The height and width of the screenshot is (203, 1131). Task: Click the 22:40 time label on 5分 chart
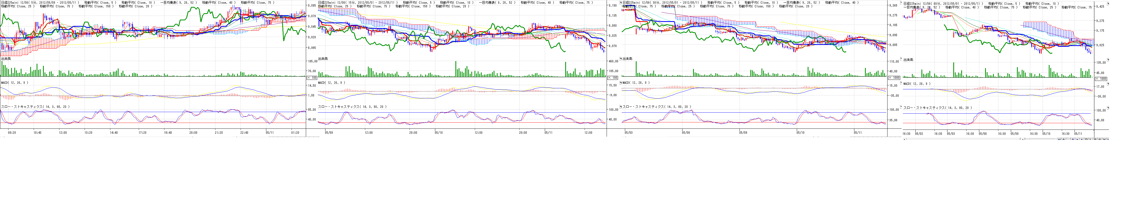(244, 133)
